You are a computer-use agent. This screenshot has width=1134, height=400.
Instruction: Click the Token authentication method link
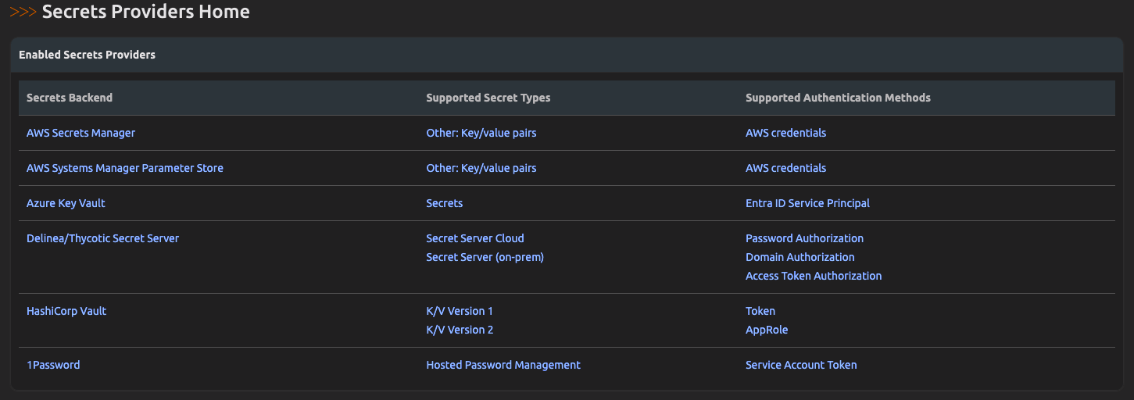[x=760, y=311]
